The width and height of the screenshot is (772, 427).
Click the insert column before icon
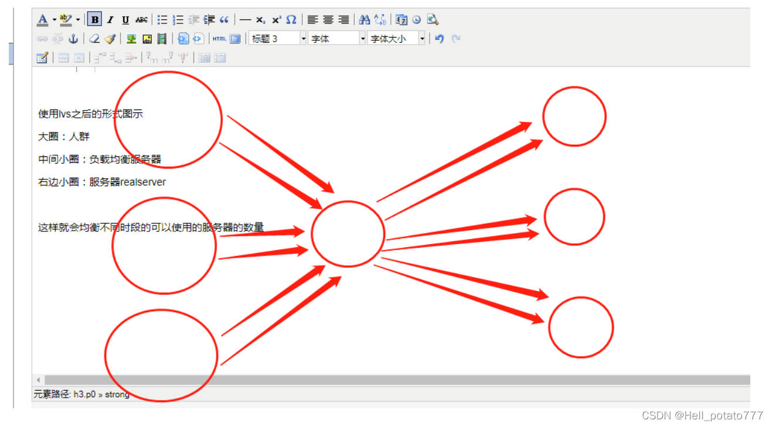(152, 58)
